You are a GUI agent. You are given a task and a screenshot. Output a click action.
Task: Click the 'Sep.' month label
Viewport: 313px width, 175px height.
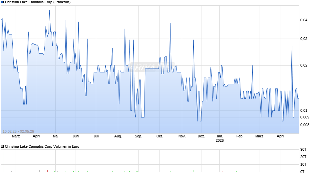[x=138, y=136]
